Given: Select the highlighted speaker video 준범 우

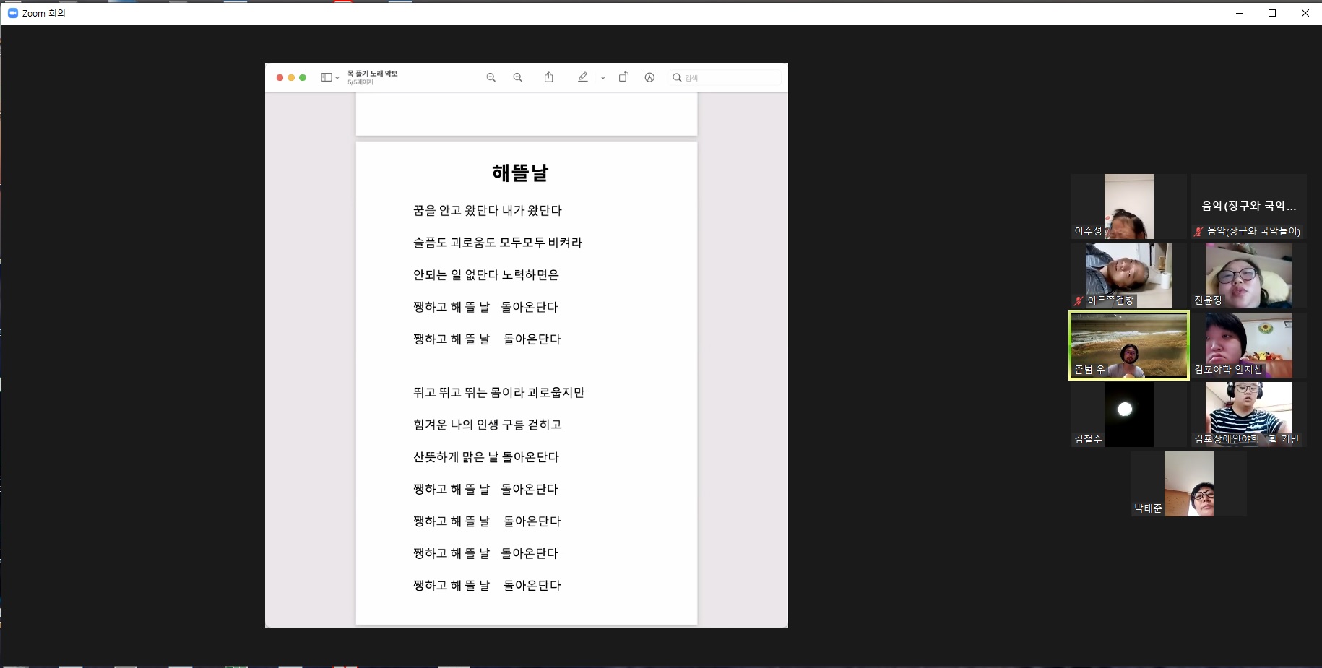Looking at the screenshot, I should pos(1129,345).
